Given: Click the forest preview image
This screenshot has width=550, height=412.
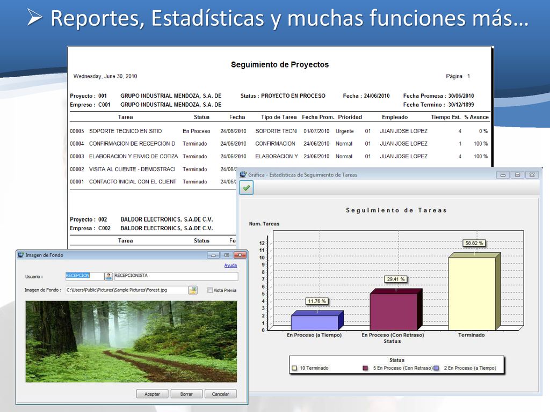Looking at the screenshot, I should point(131,341).
